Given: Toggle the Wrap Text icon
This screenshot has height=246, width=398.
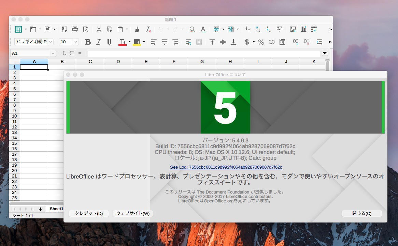Looking at the screenshot, I should point(188,42).
